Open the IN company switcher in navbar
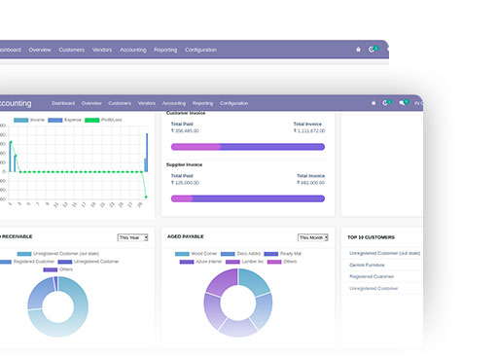This screenshot has width=498, height=357. point(418,103)
